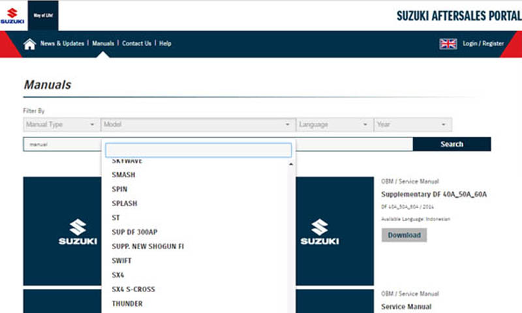The image size is (522, 313).
Task: Click the Way of Life badge
Action: [43, 15]
